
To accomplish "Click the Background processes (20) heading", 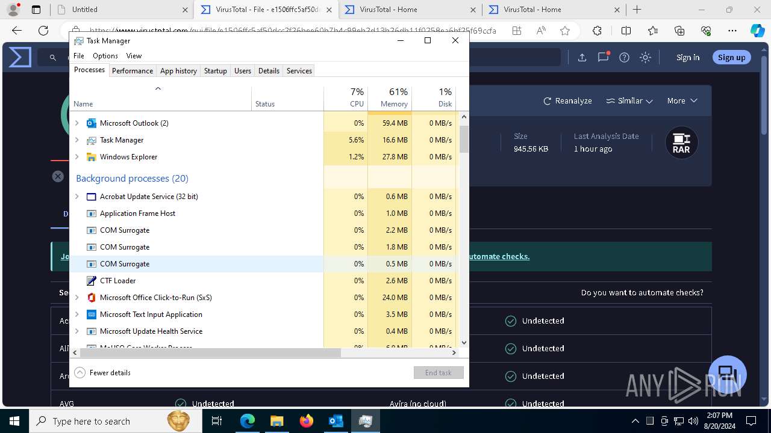I will tap(132, 179).
